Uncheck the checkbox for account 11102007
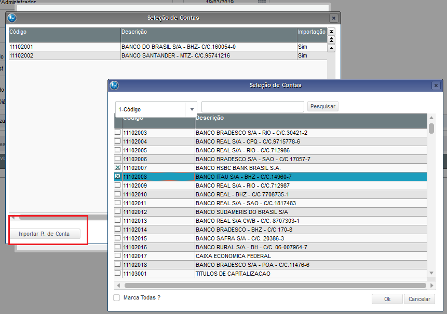Screen dimensions: 447x314 117,167
